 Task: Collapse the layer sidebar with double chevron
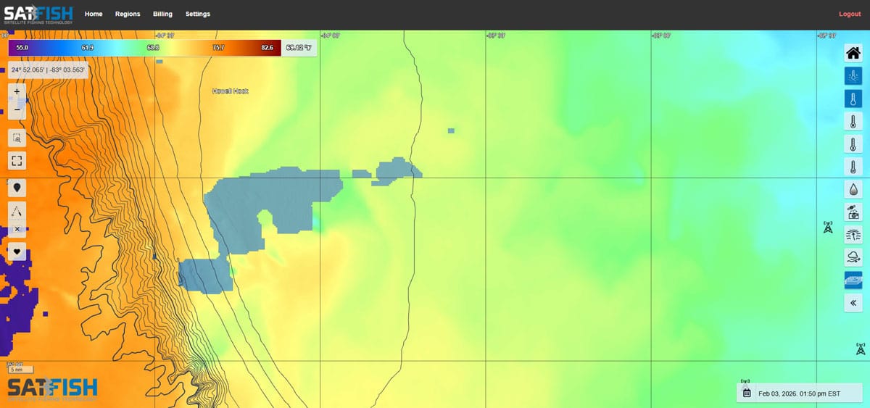click(853, 303)
